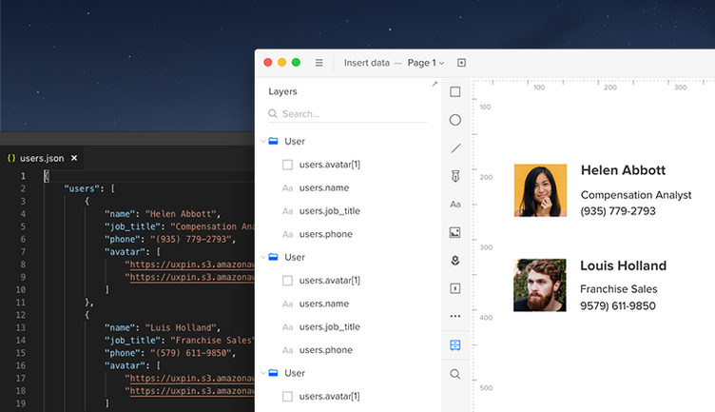Open the avatar URL on line 9
Image resolution: width=715 pixels, height=412 pixels.
pos(190,278)
